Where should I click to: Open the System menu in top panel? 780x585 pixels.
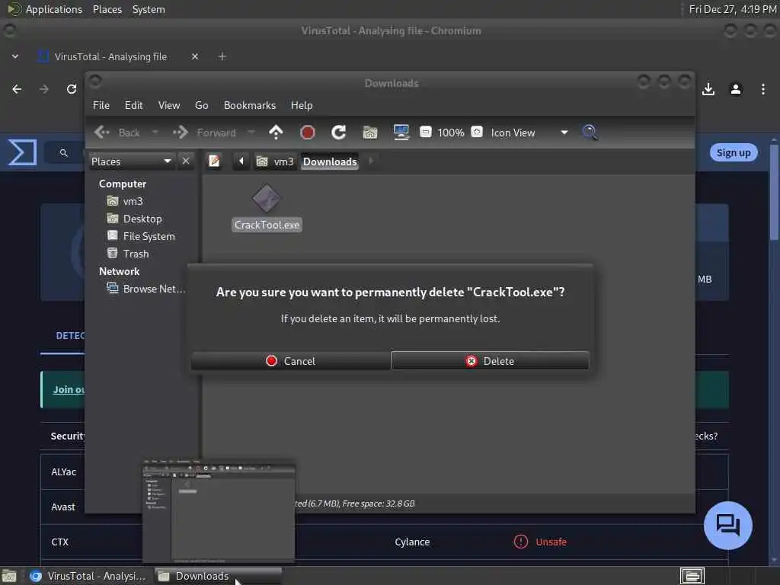pos(149,9)
